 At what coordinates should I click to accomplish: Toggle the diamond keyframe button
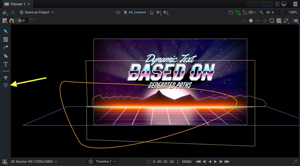click(x=251, y=21)
